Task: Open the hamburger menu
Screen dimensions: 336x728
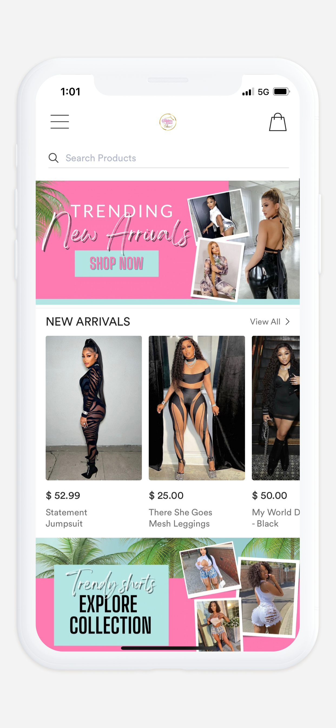Action: [x=60, y=122]
